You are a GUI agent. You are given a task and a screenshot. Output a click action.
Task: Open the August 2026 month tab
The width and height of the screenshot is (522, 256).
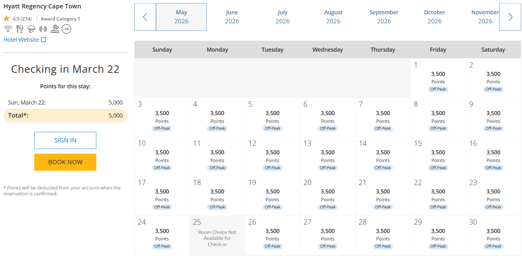(x=333, y=17)
